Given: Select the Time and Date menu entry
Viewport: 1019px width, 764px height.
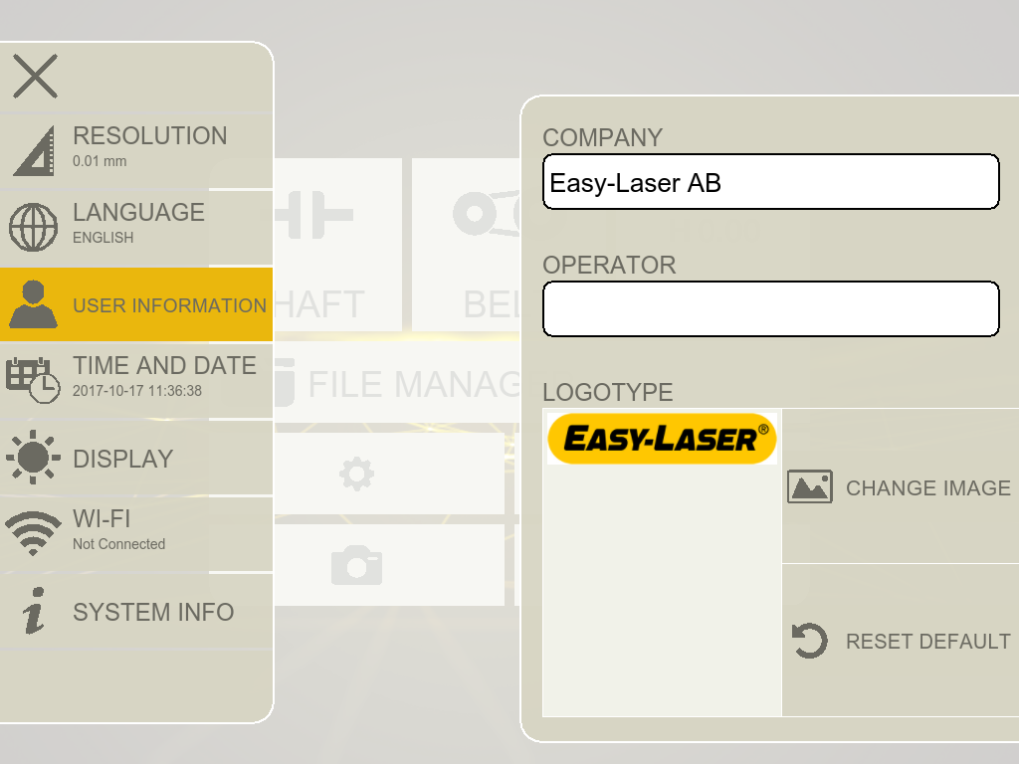Looking at the screenshot, I should [164, 375].
